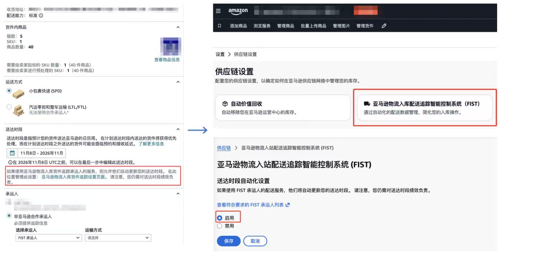The width and height of the screenshot is (533, 261).
Task: Open the Amazon hamburger menu
Action: 218,11
